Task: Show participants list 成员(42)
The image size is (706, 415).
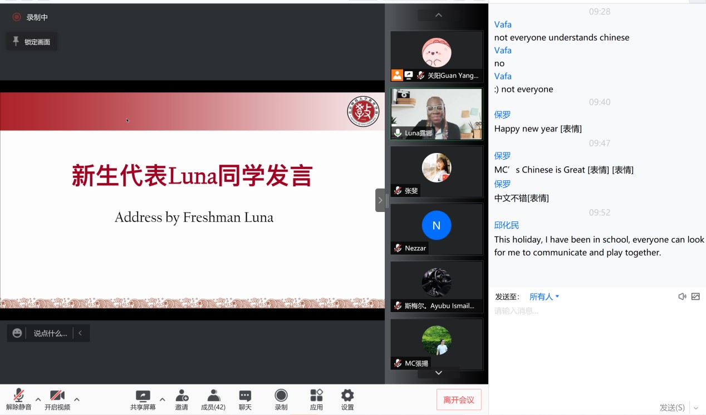Action: pos(213,399)
